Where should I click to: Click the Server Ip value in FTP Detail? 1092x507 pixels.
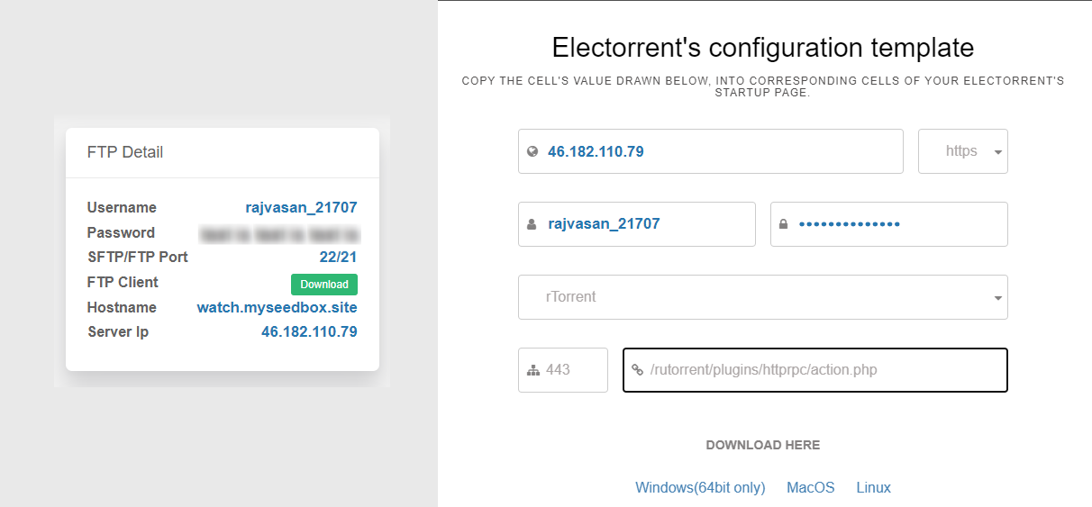(309, 331)
